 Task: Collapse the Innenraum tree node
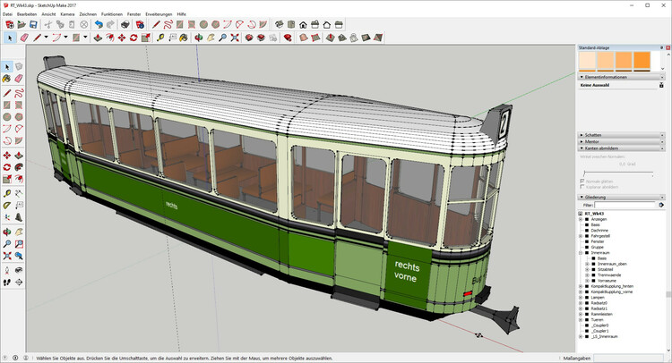[x=581, y=253]
